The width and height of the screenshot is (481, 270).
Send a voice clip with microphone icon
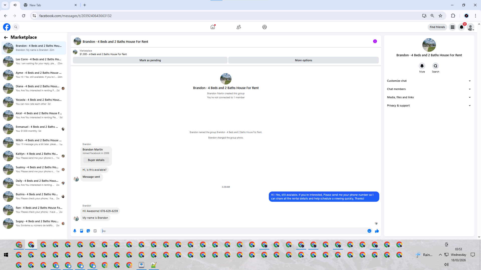click(75, 231)
